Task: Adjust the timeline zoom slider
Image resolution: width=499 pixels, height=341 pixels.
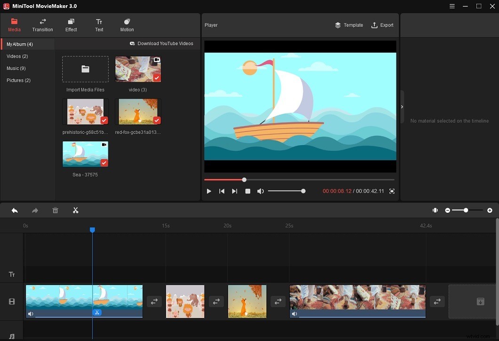Action: point(466,210)
